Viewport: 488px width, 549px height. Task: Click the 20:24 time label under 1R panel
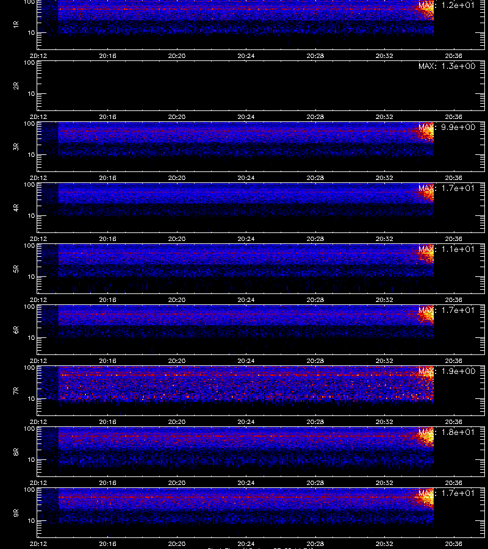246,56
